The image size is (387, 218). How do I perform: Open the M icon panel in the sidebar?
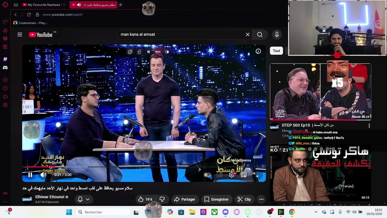[x=5, y=47]
